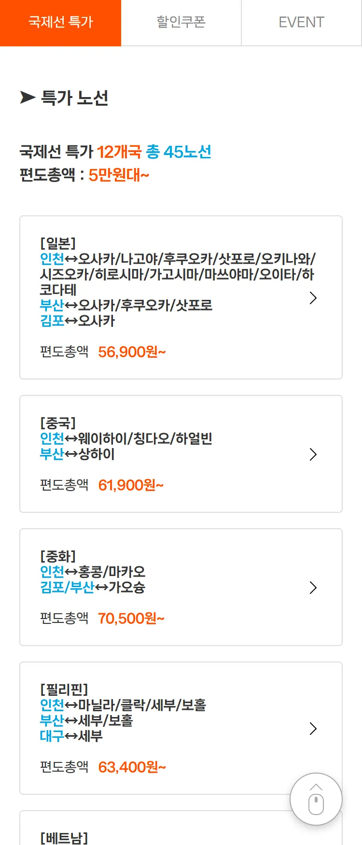Click the [일본] card heading

point(58,243)
